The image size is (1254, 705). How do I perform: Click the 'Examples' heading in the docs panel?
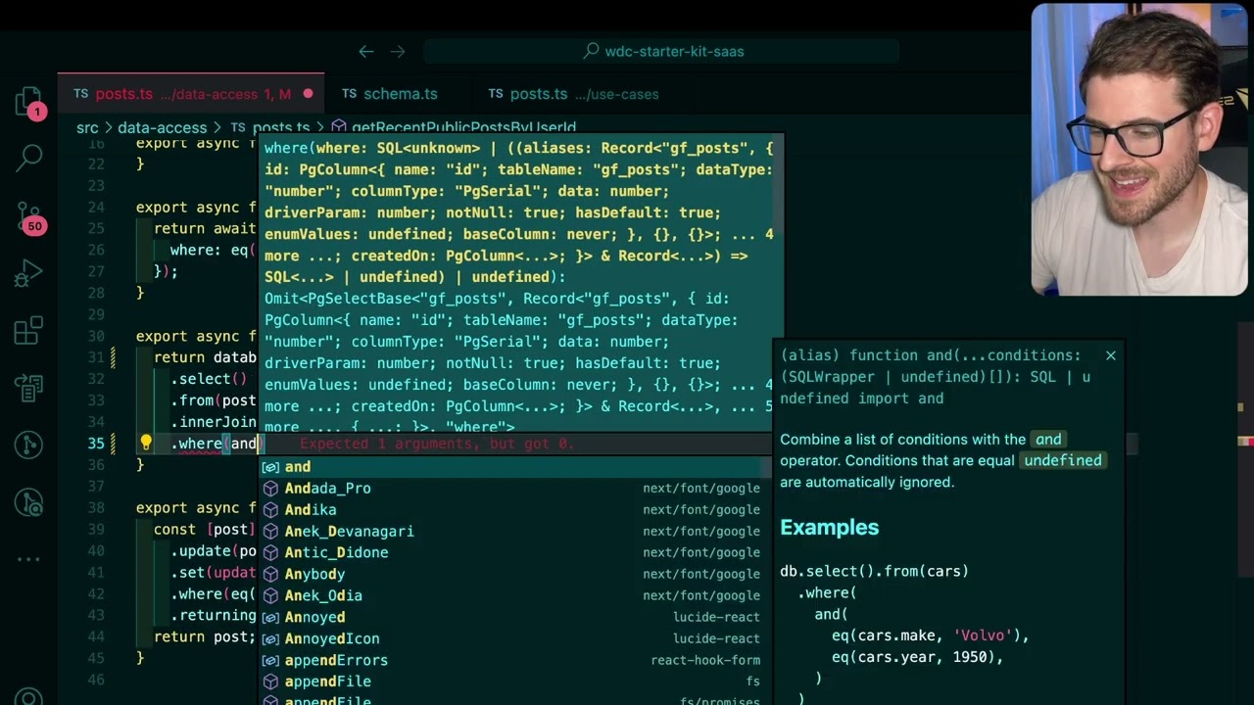click(829, 528)
